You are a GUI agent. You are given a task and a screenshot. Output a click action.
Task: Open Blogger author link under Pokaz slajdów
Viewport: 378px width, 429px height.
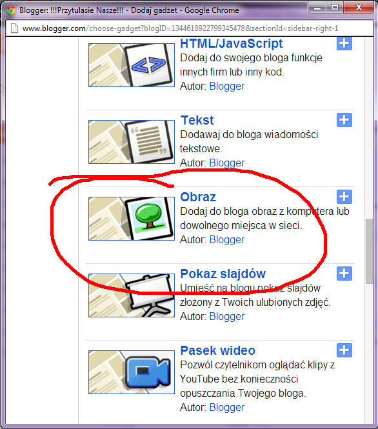227,317
